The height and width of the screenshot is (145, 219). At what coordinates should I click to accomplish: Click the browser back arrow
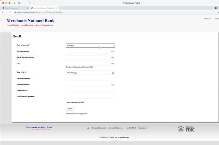pos(3,12)
